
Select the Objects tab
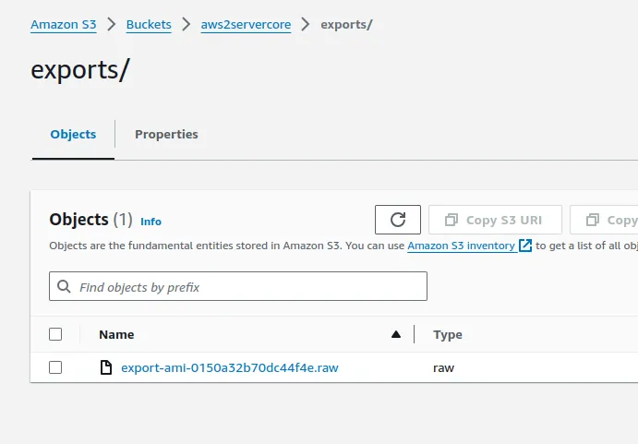pyautogui.click(x=73, y=134)
